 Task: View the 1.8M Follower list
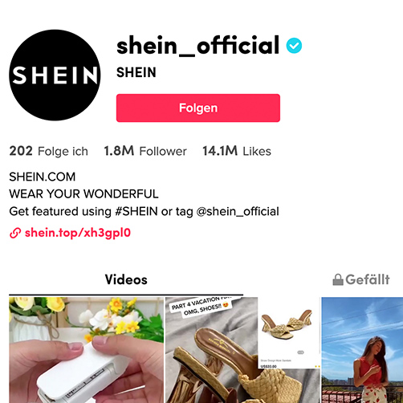click(145, 151)
